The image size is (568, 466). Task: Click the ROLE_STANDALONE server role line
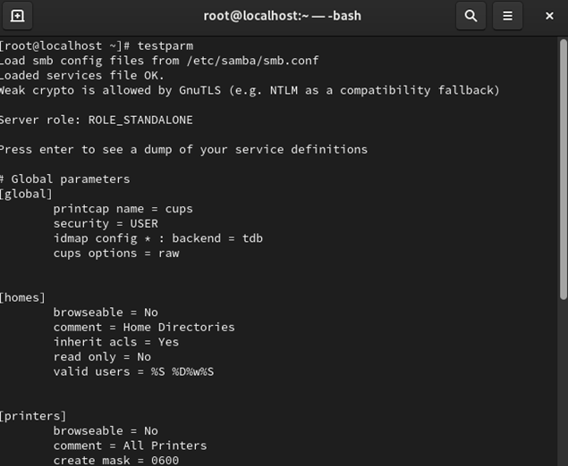[x=96, y=120]
